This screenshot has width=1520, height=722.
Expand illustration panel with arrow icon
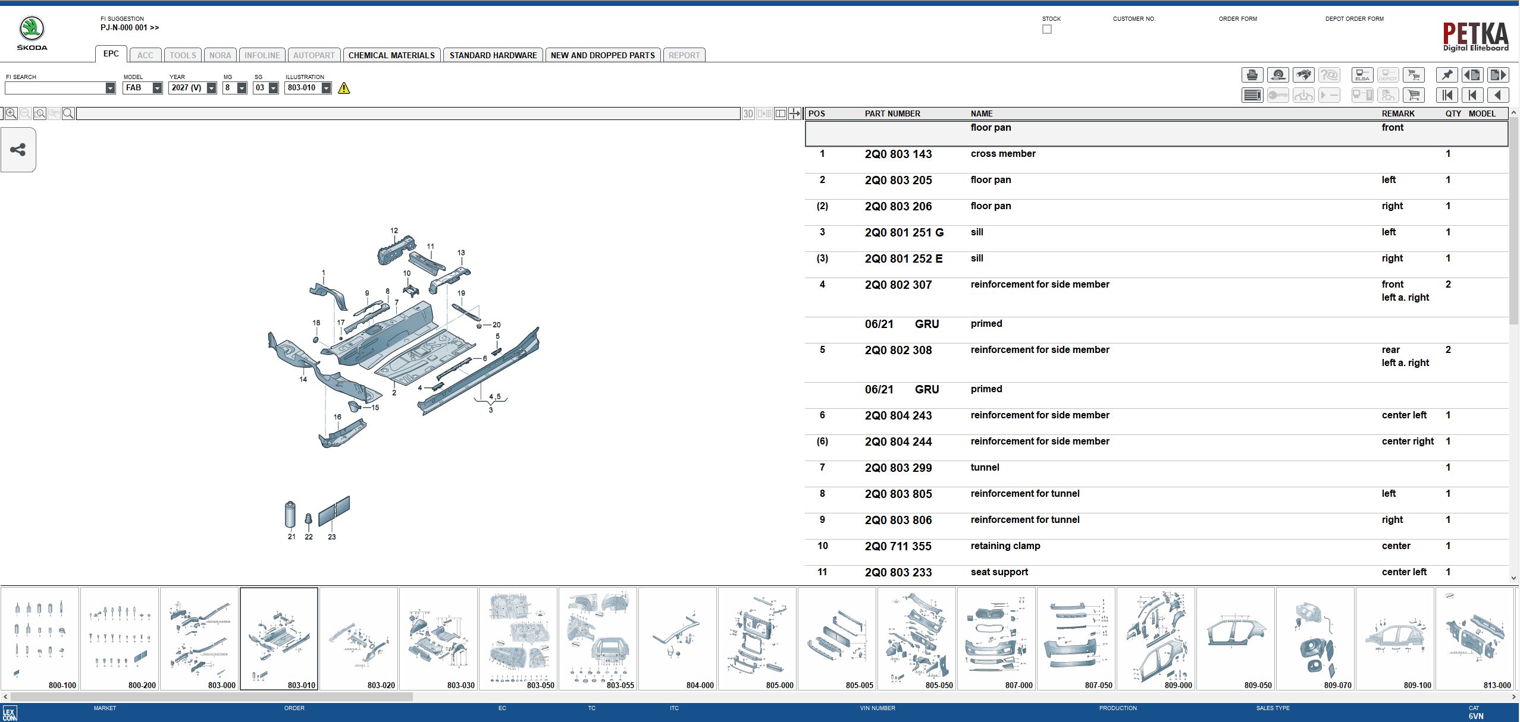point(795,113)
